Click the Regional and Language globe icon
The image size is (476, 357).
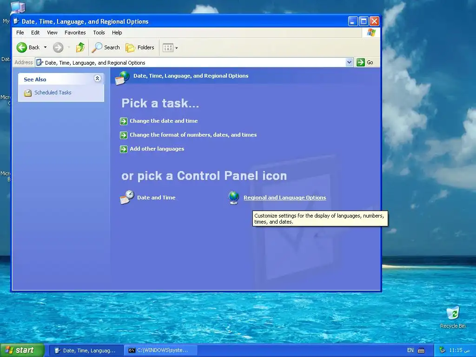point(234,198)
